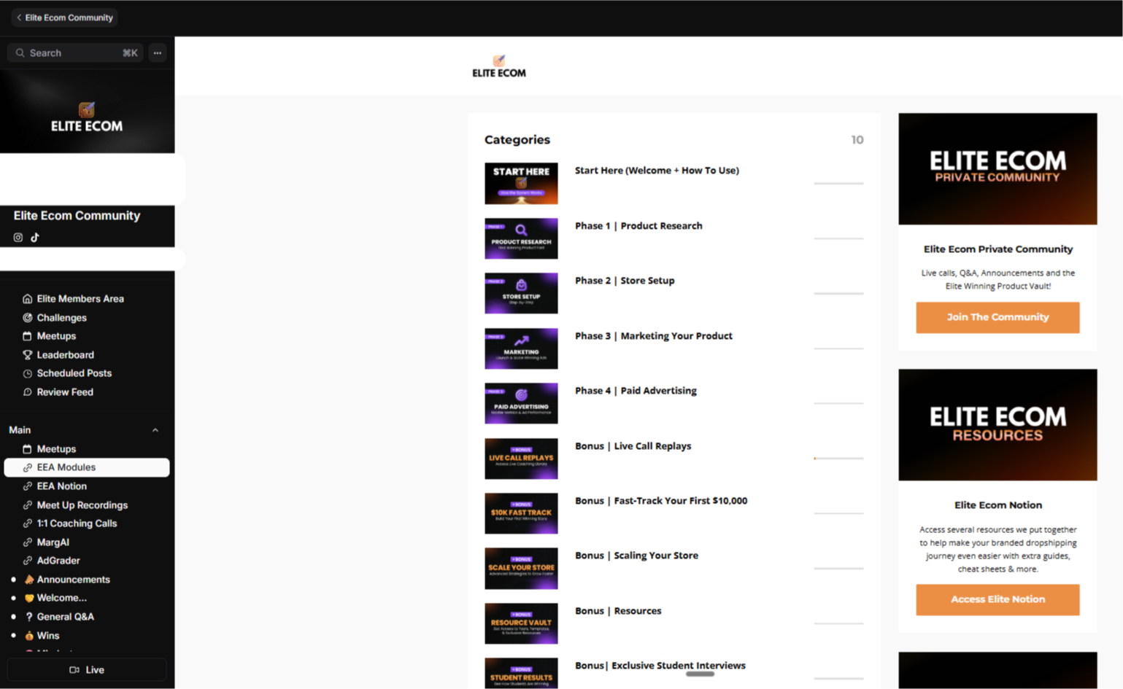
Task: Open the Store Setup category thumbnail
Action: [x=521, y=293]
